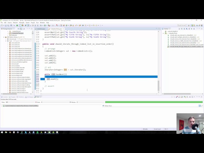204x153 pixels.
Task: Select should_iterate_through_linked_list_in_insertion_order in Outline
Action: coord(186,47)
